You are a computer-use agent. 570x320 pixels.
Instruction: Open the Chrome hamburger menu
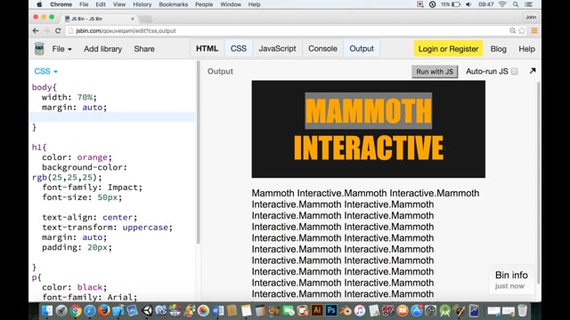tap(534, 31)
